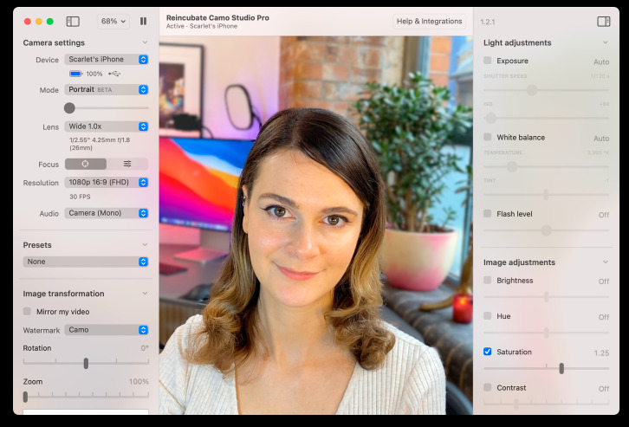Image resolution: width=629 pixels, height=427 pixels.
Task: Enable the White balance checkbox
Action: point(488,137)
